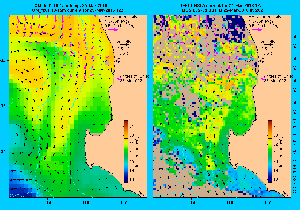Click "drifters @12h to" text in OM_fc01 panel

click(135, 76)
